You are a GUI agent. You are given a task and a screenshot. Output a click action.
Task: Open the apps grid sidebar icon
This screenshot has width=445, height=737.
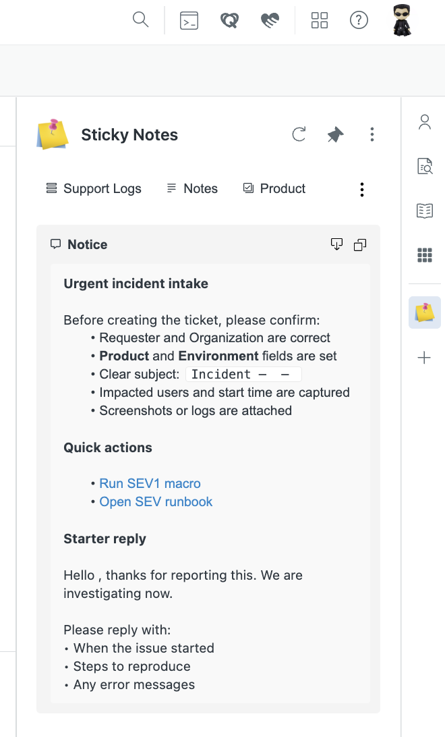pyautogui.click(x=424, y=255)
